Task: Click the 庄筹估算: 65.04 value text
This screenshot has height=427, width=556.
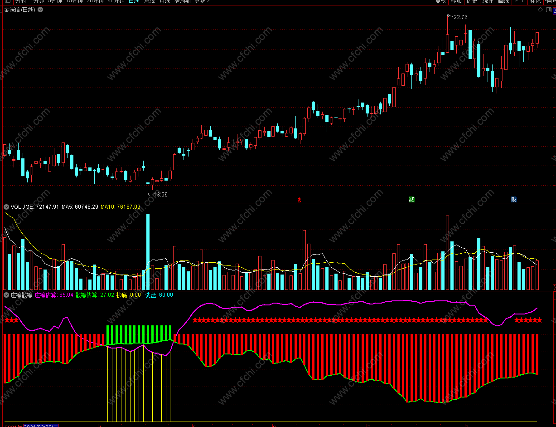Action: [54, 295]
